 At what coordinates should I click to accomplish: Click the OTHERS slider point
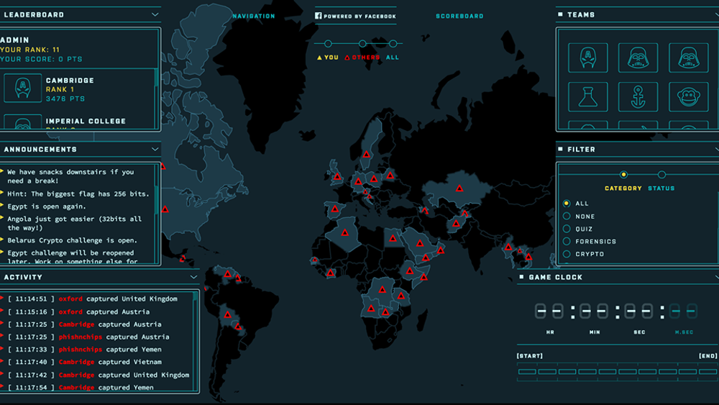(362, 44)
